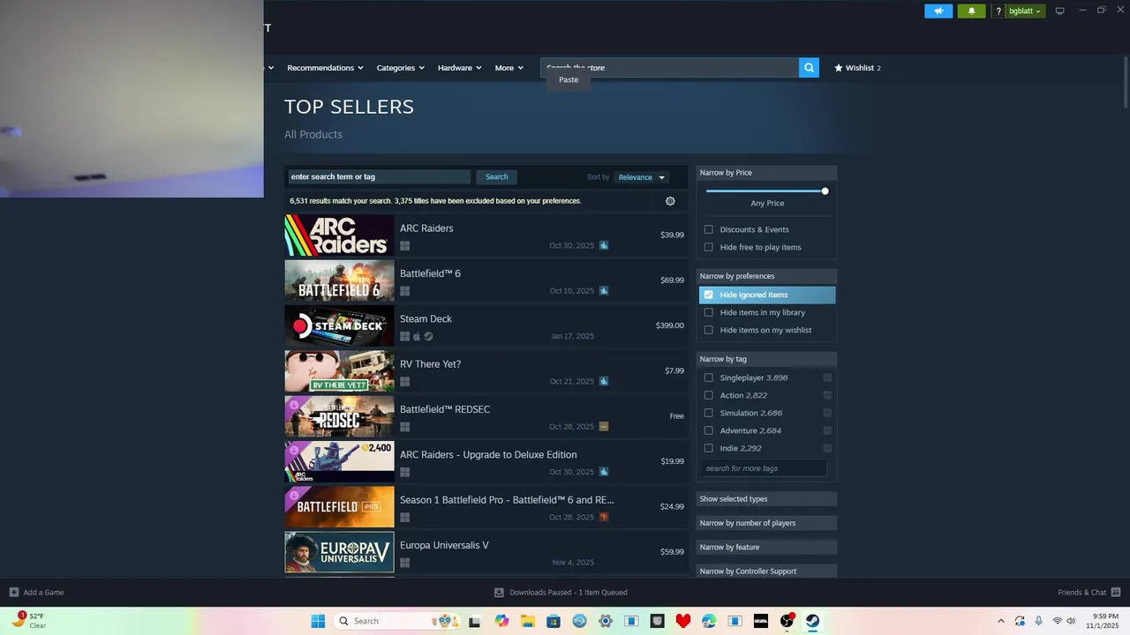Click the review icon on Battlefield REDSEC row

(x=604, y=426)
